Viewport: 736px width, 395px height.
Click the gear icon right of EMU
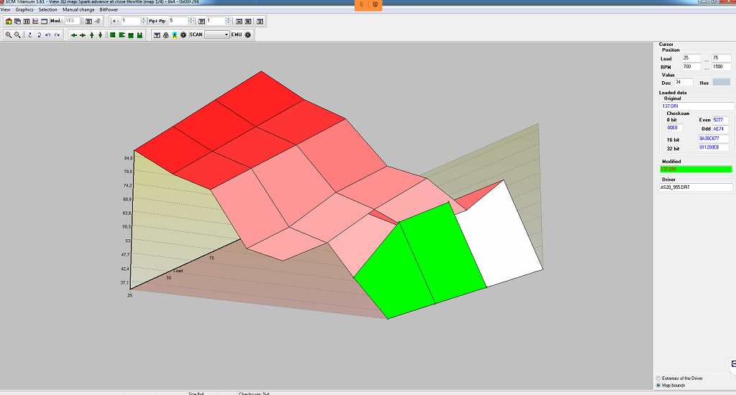point(248,34)
